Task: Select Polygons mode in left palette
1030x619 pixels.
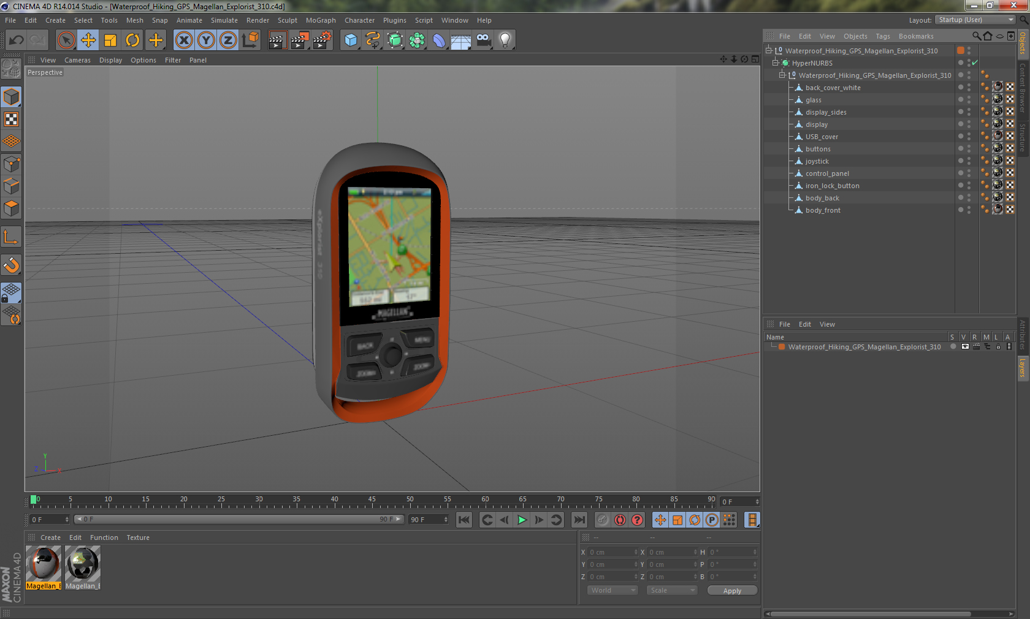Action: [11, 208]
